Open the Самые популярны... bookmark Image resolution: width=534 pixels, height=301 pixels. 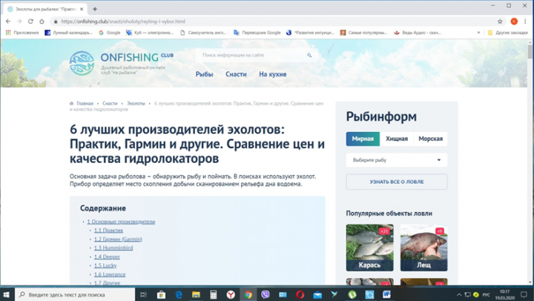tap(363, 33)
